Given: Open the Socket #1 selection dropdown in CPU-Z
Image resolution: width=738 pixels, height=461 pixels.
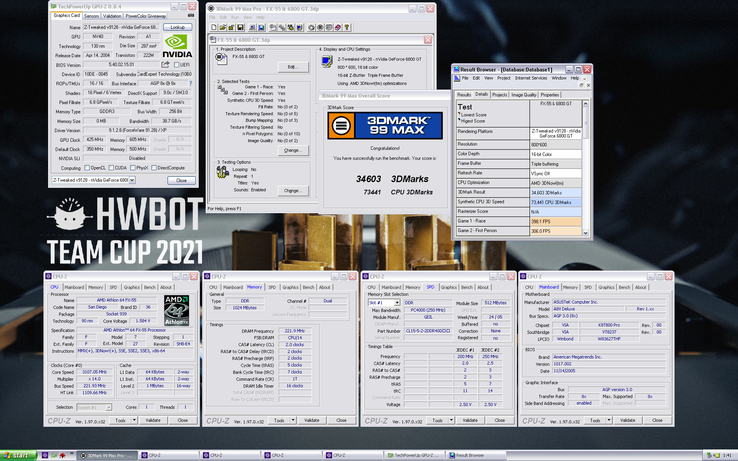Looking at the screenshot, I should [x=109, y=408].
